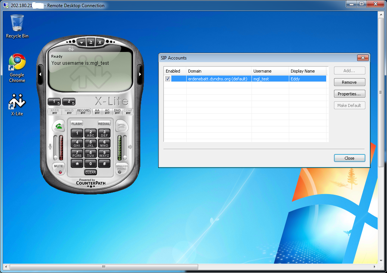Tap the star key on keypad
Screen dimensions: 387x273
pos(77,163)
